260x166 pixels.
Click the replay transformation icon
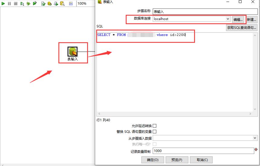tap(35, 3)
